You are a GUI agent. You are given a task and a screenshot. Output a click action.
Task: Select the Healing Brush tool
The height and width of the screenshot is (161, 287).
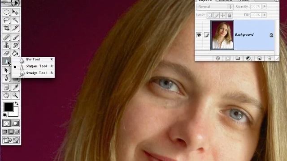coord(6,37)
